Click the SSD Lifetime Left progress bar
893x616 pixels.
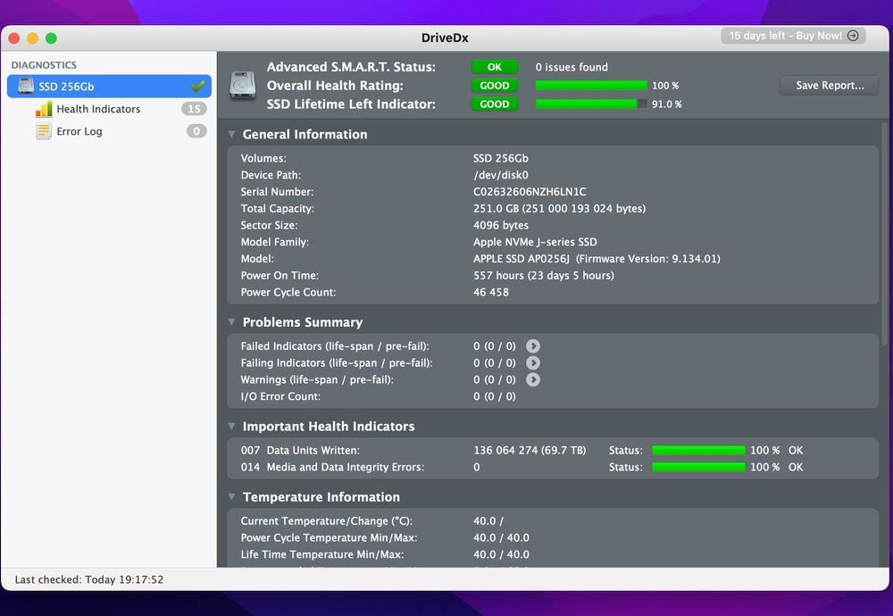point(591,104)
